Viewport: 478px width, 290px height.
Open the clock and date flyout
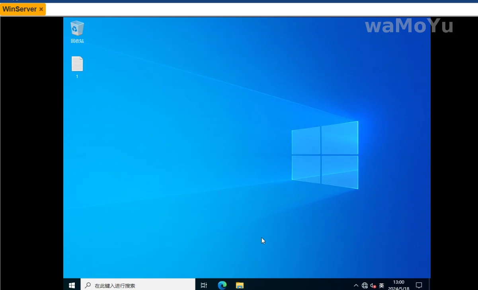(x=398, y=285)
